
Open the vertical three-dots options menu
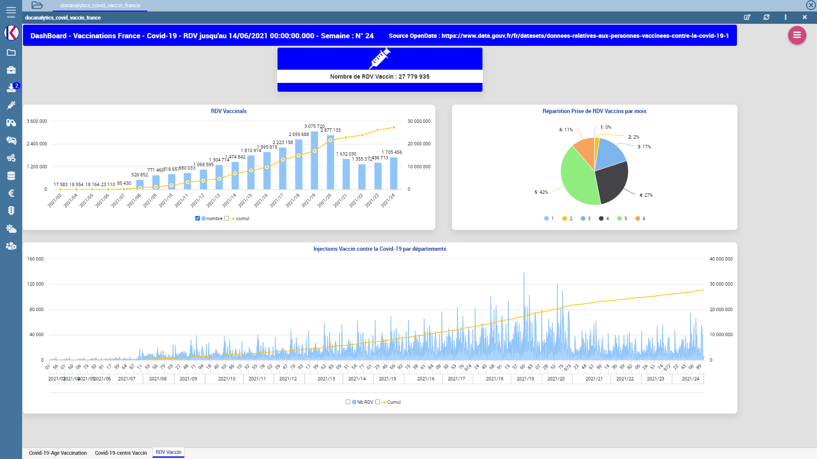[x=786, y=17]
